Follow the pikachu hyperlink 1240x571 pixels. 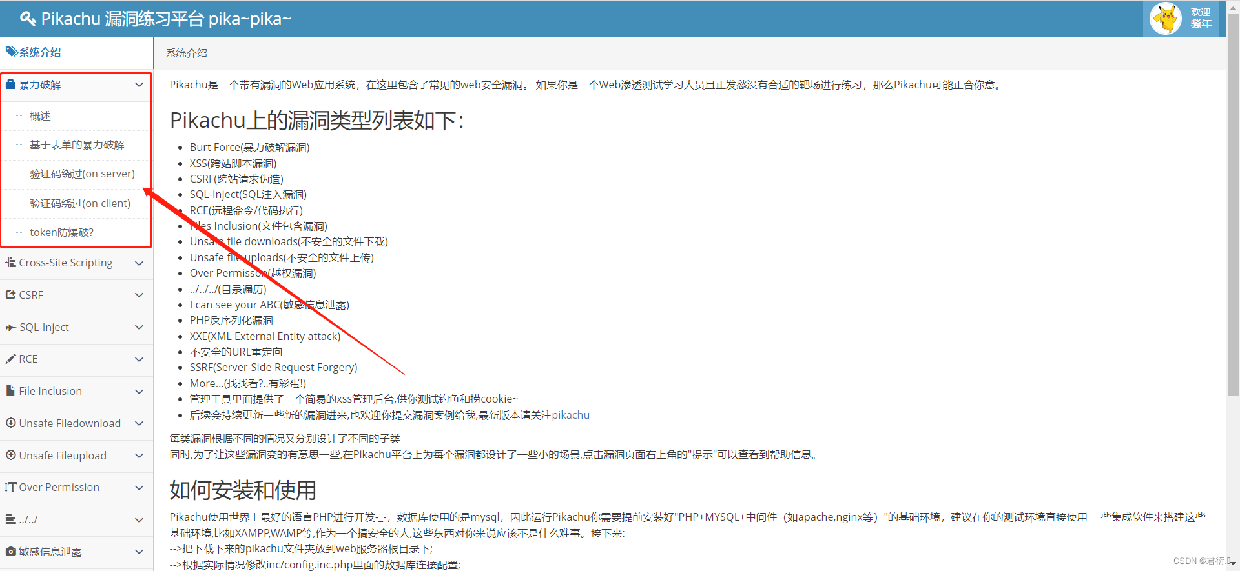(x=571, y=415)
